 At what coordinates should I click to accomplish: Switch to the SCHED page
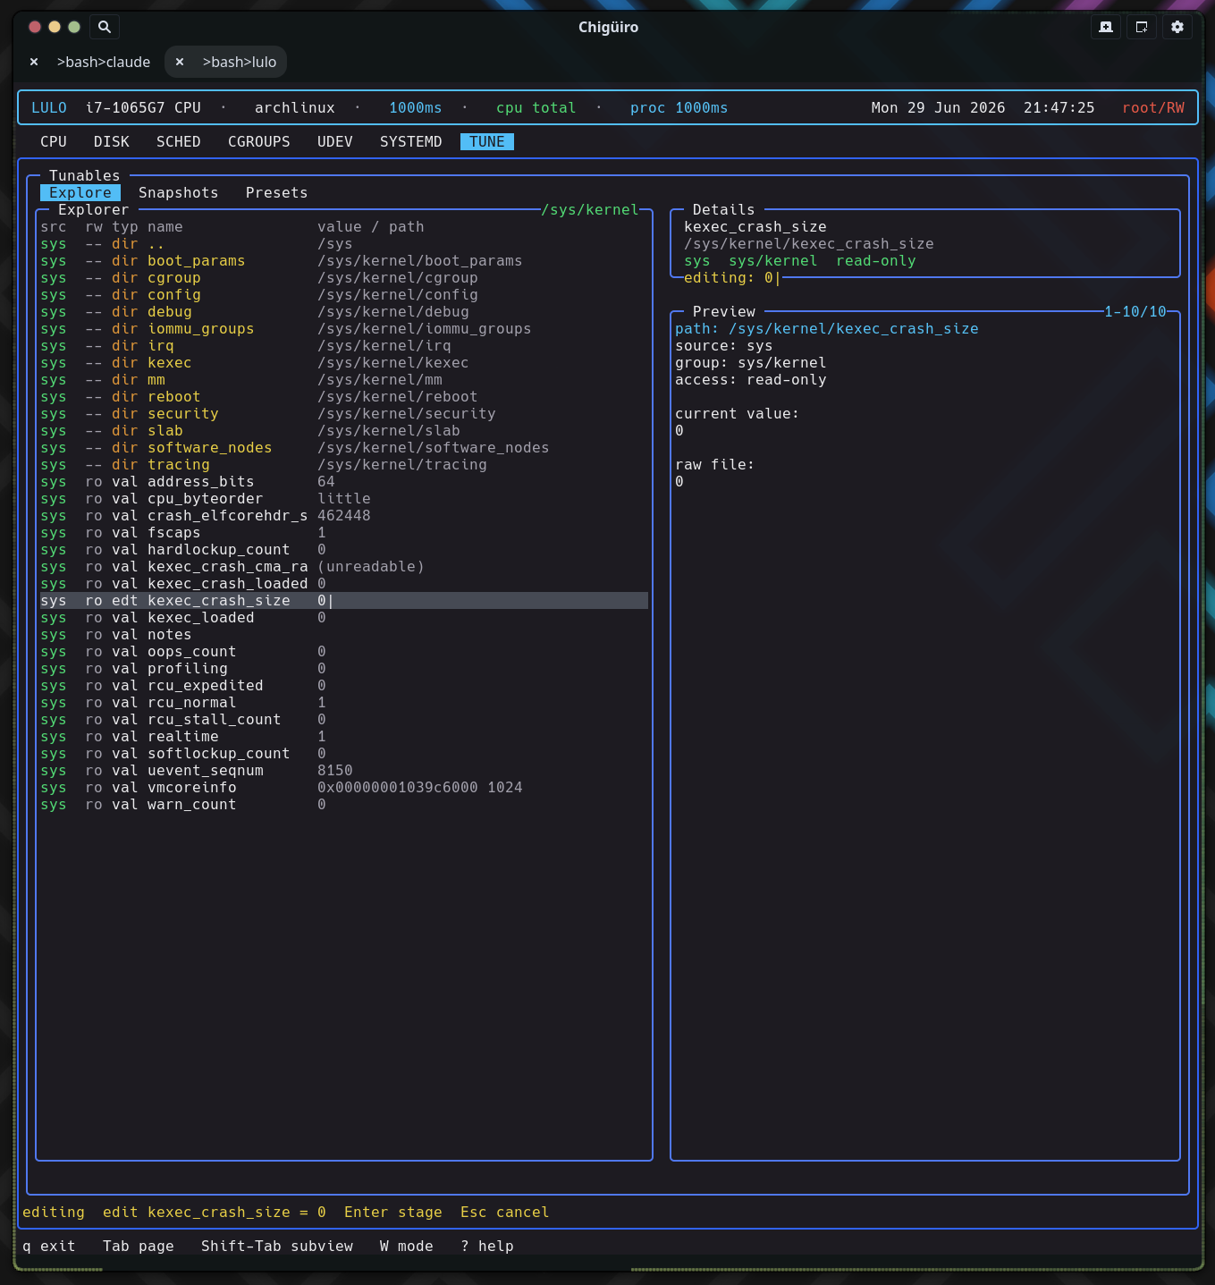(x=179, y=141)
